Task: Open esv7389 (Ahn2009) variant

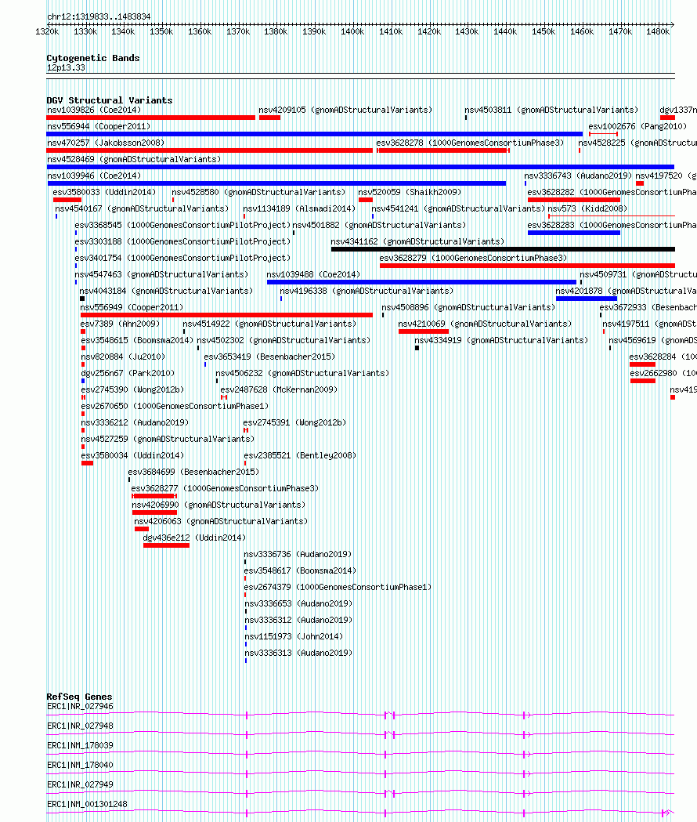Action: [120, 324]
